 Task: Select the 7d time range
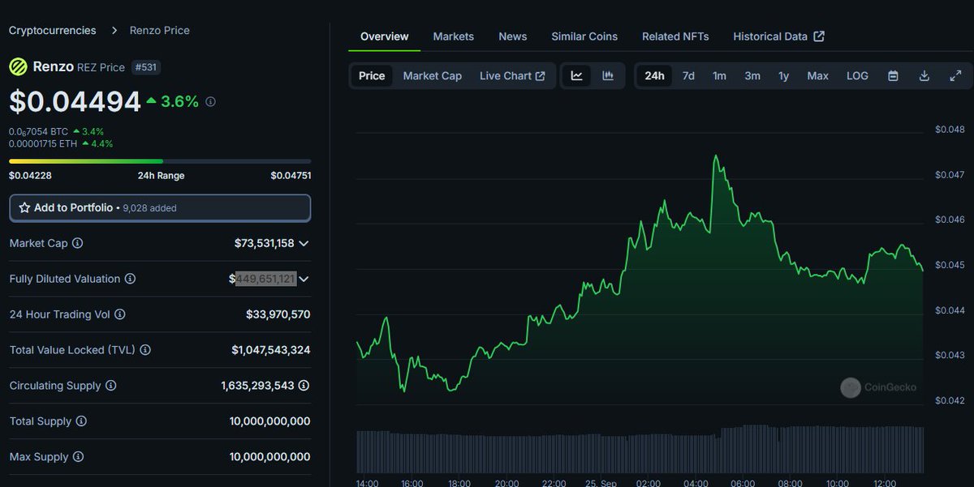click(x=688, y=75)
